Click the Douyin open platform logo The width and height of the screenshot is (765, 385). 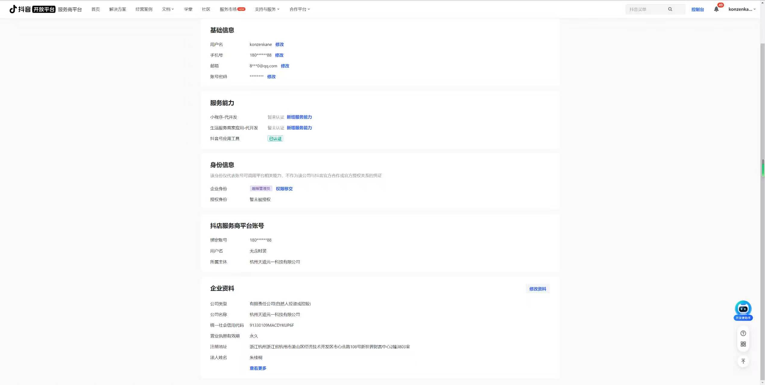pos(32,9)
